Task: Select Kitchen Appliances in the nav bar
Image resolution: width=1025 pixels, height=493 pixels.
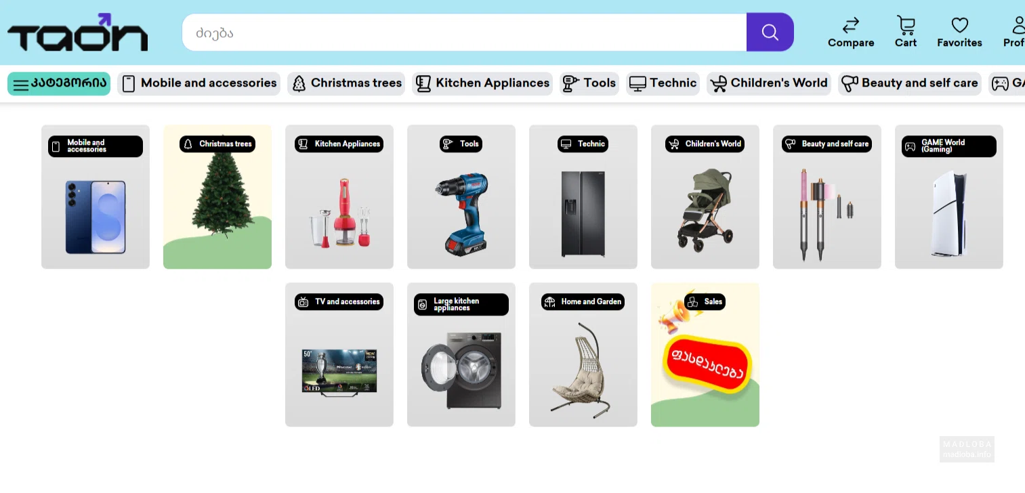Action: coord(483,83)
